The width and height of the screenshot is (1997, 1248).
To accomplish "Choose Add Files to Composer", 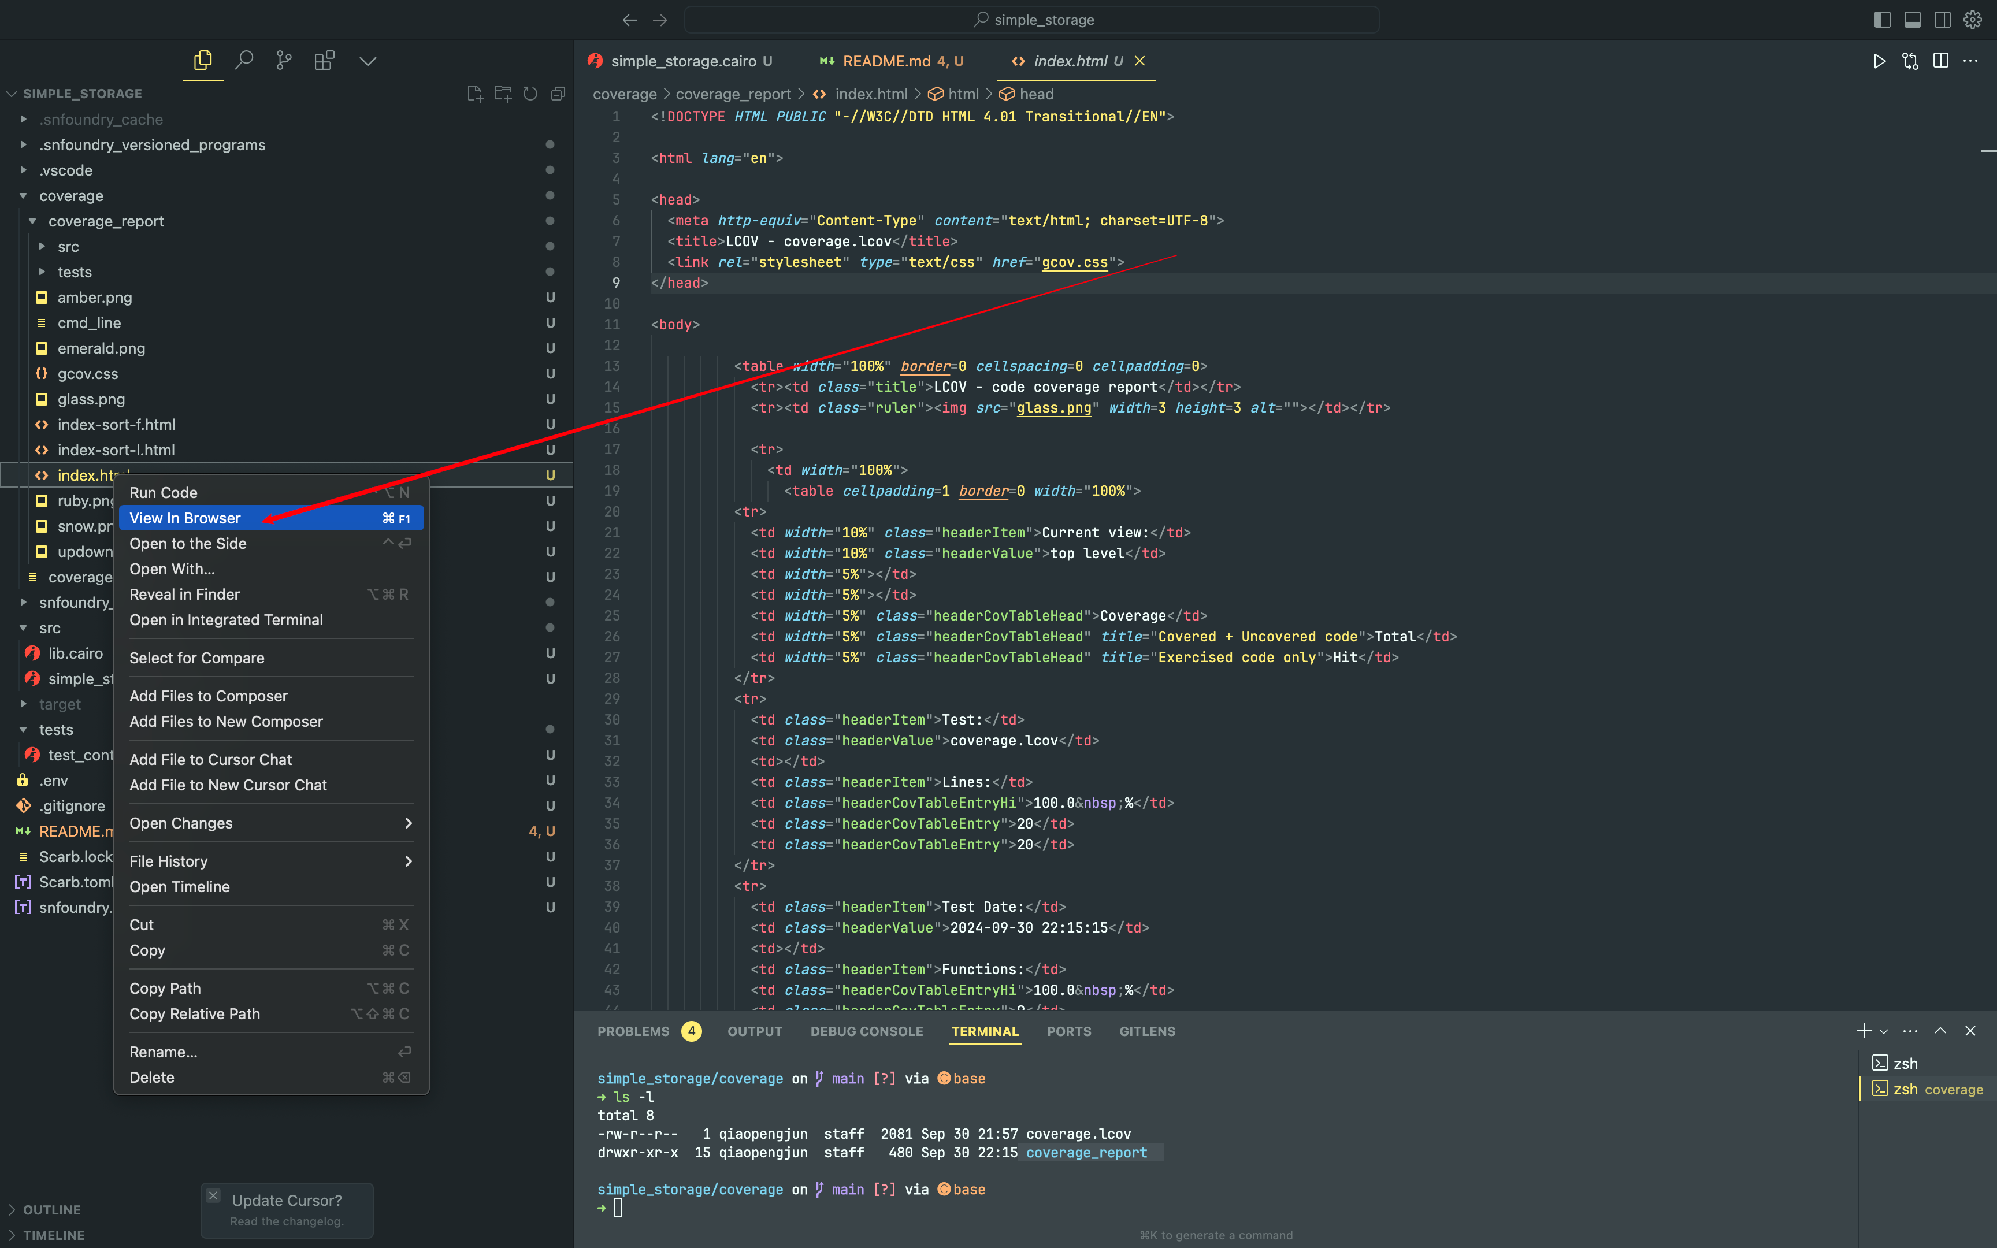I will (270, 696).
